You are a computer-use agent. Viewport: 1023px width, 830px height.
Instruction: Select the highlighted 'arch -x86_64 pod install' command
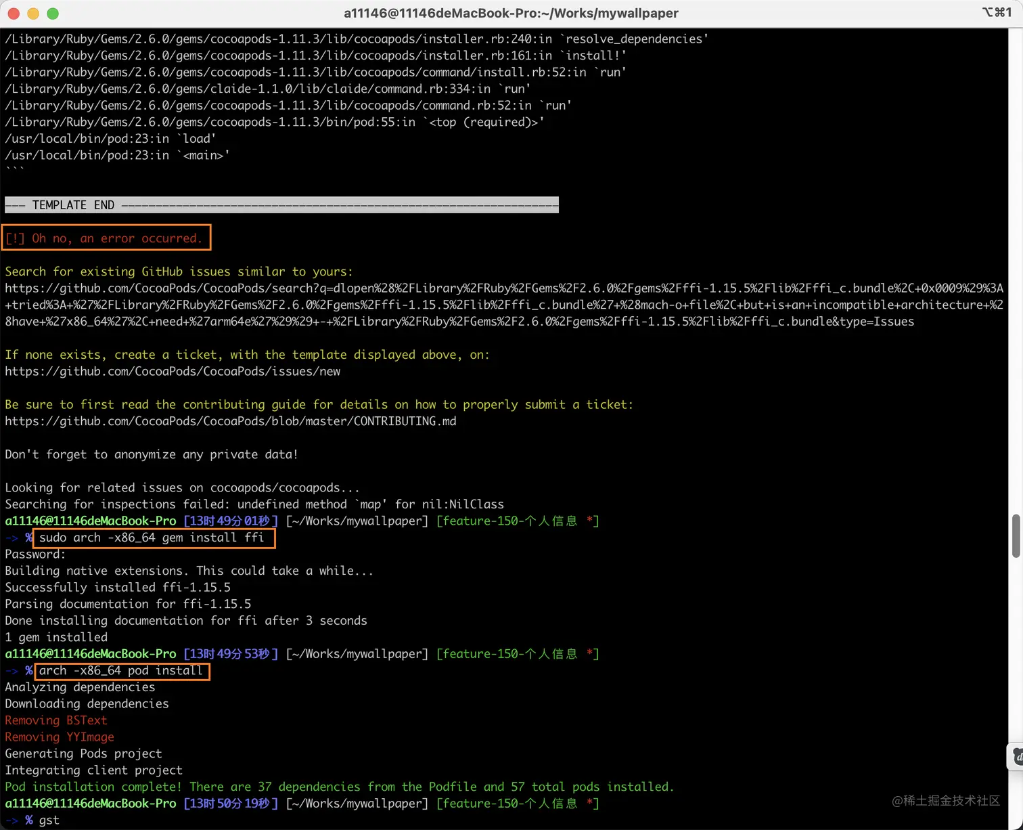tap(120, 670)
